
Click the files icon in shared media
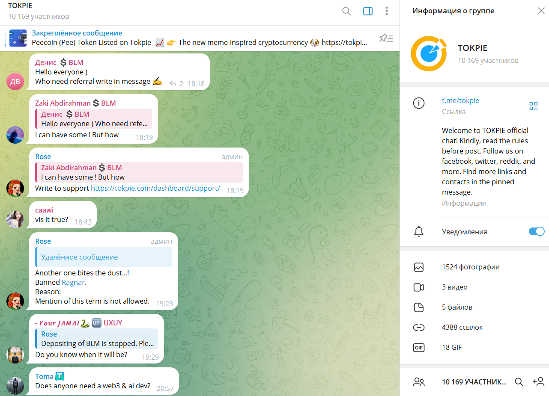pos(418,307)
